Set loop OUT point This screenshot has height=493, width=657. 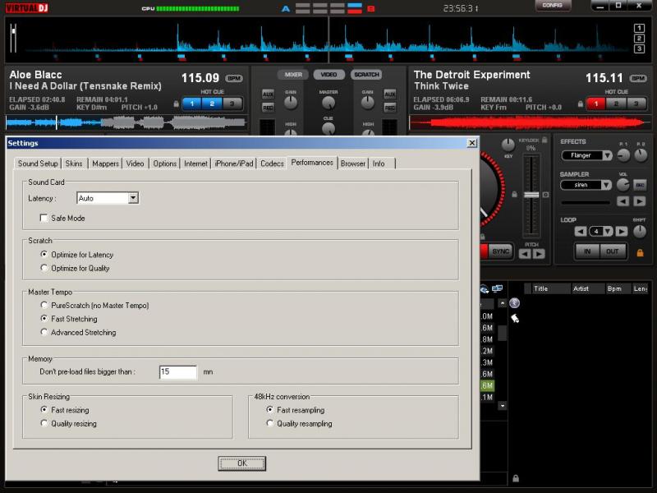[x=612, y=251]
